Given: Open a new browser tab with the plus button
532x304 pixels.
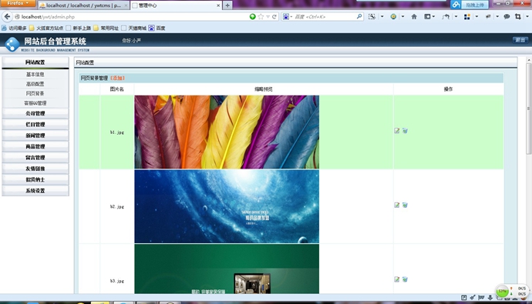Looking at the screenshot, I should coord(227,5).
